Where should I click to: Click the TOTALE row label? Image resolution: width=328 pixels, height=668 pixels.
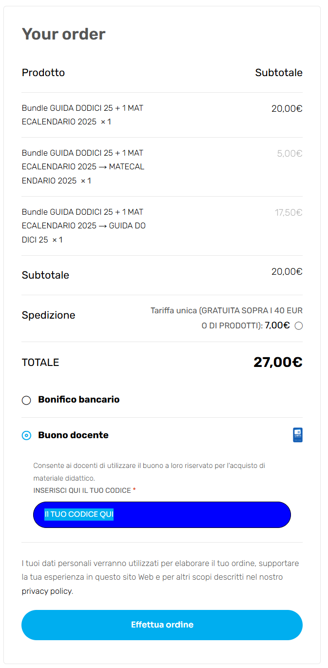coord(40,363)
